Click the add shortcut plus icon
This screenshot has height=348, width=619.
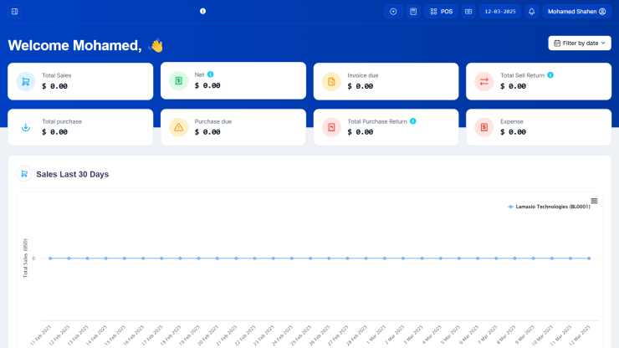pyautogui.click(x=393, y=12)
